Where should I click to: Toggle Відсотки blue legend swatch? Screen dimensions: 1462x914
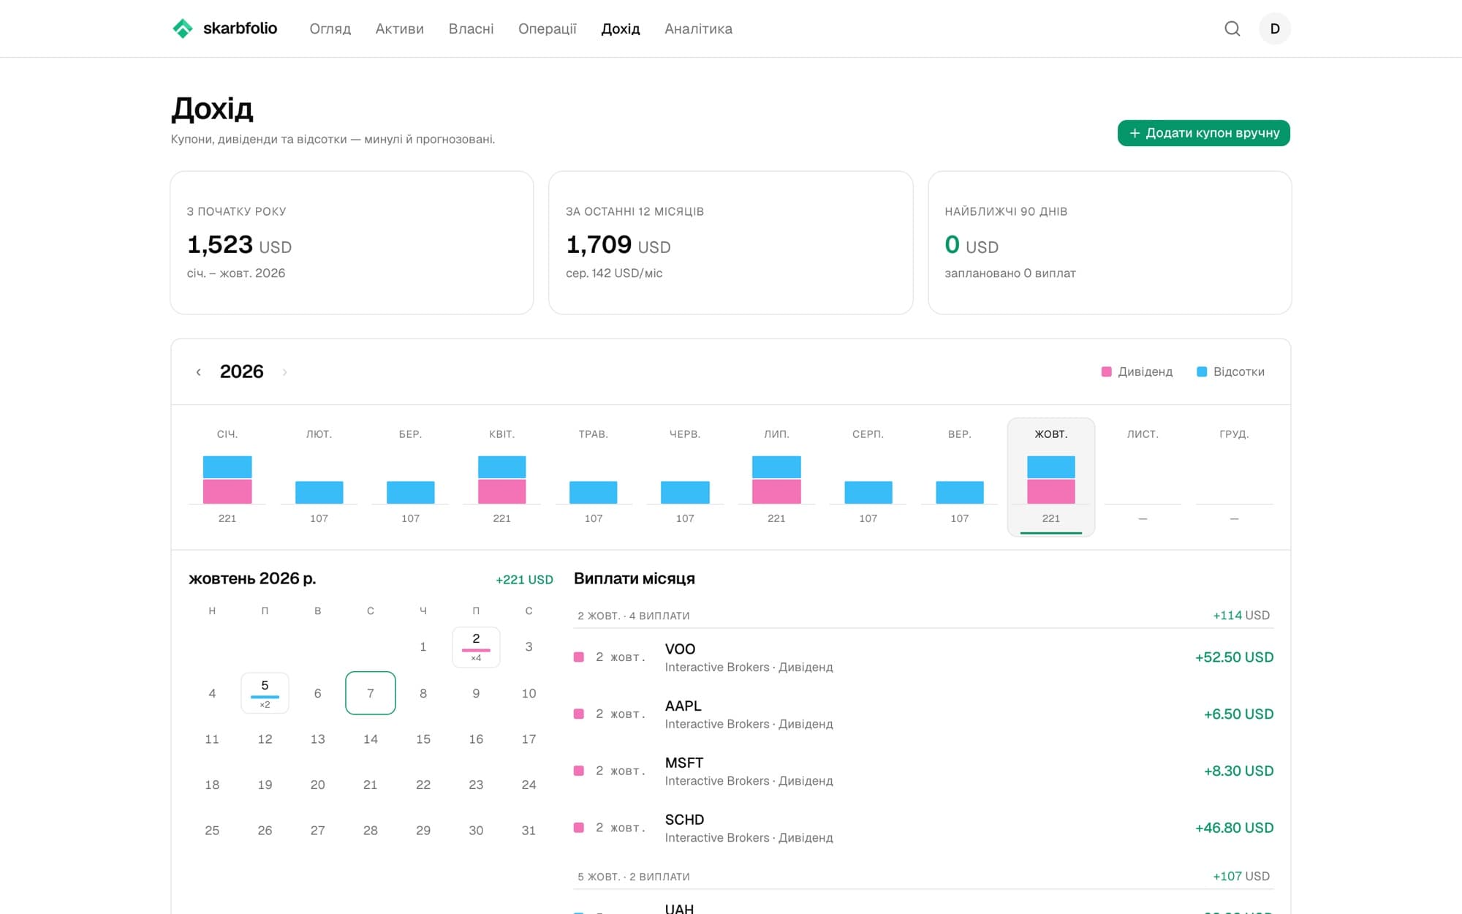pos(1202,371)
